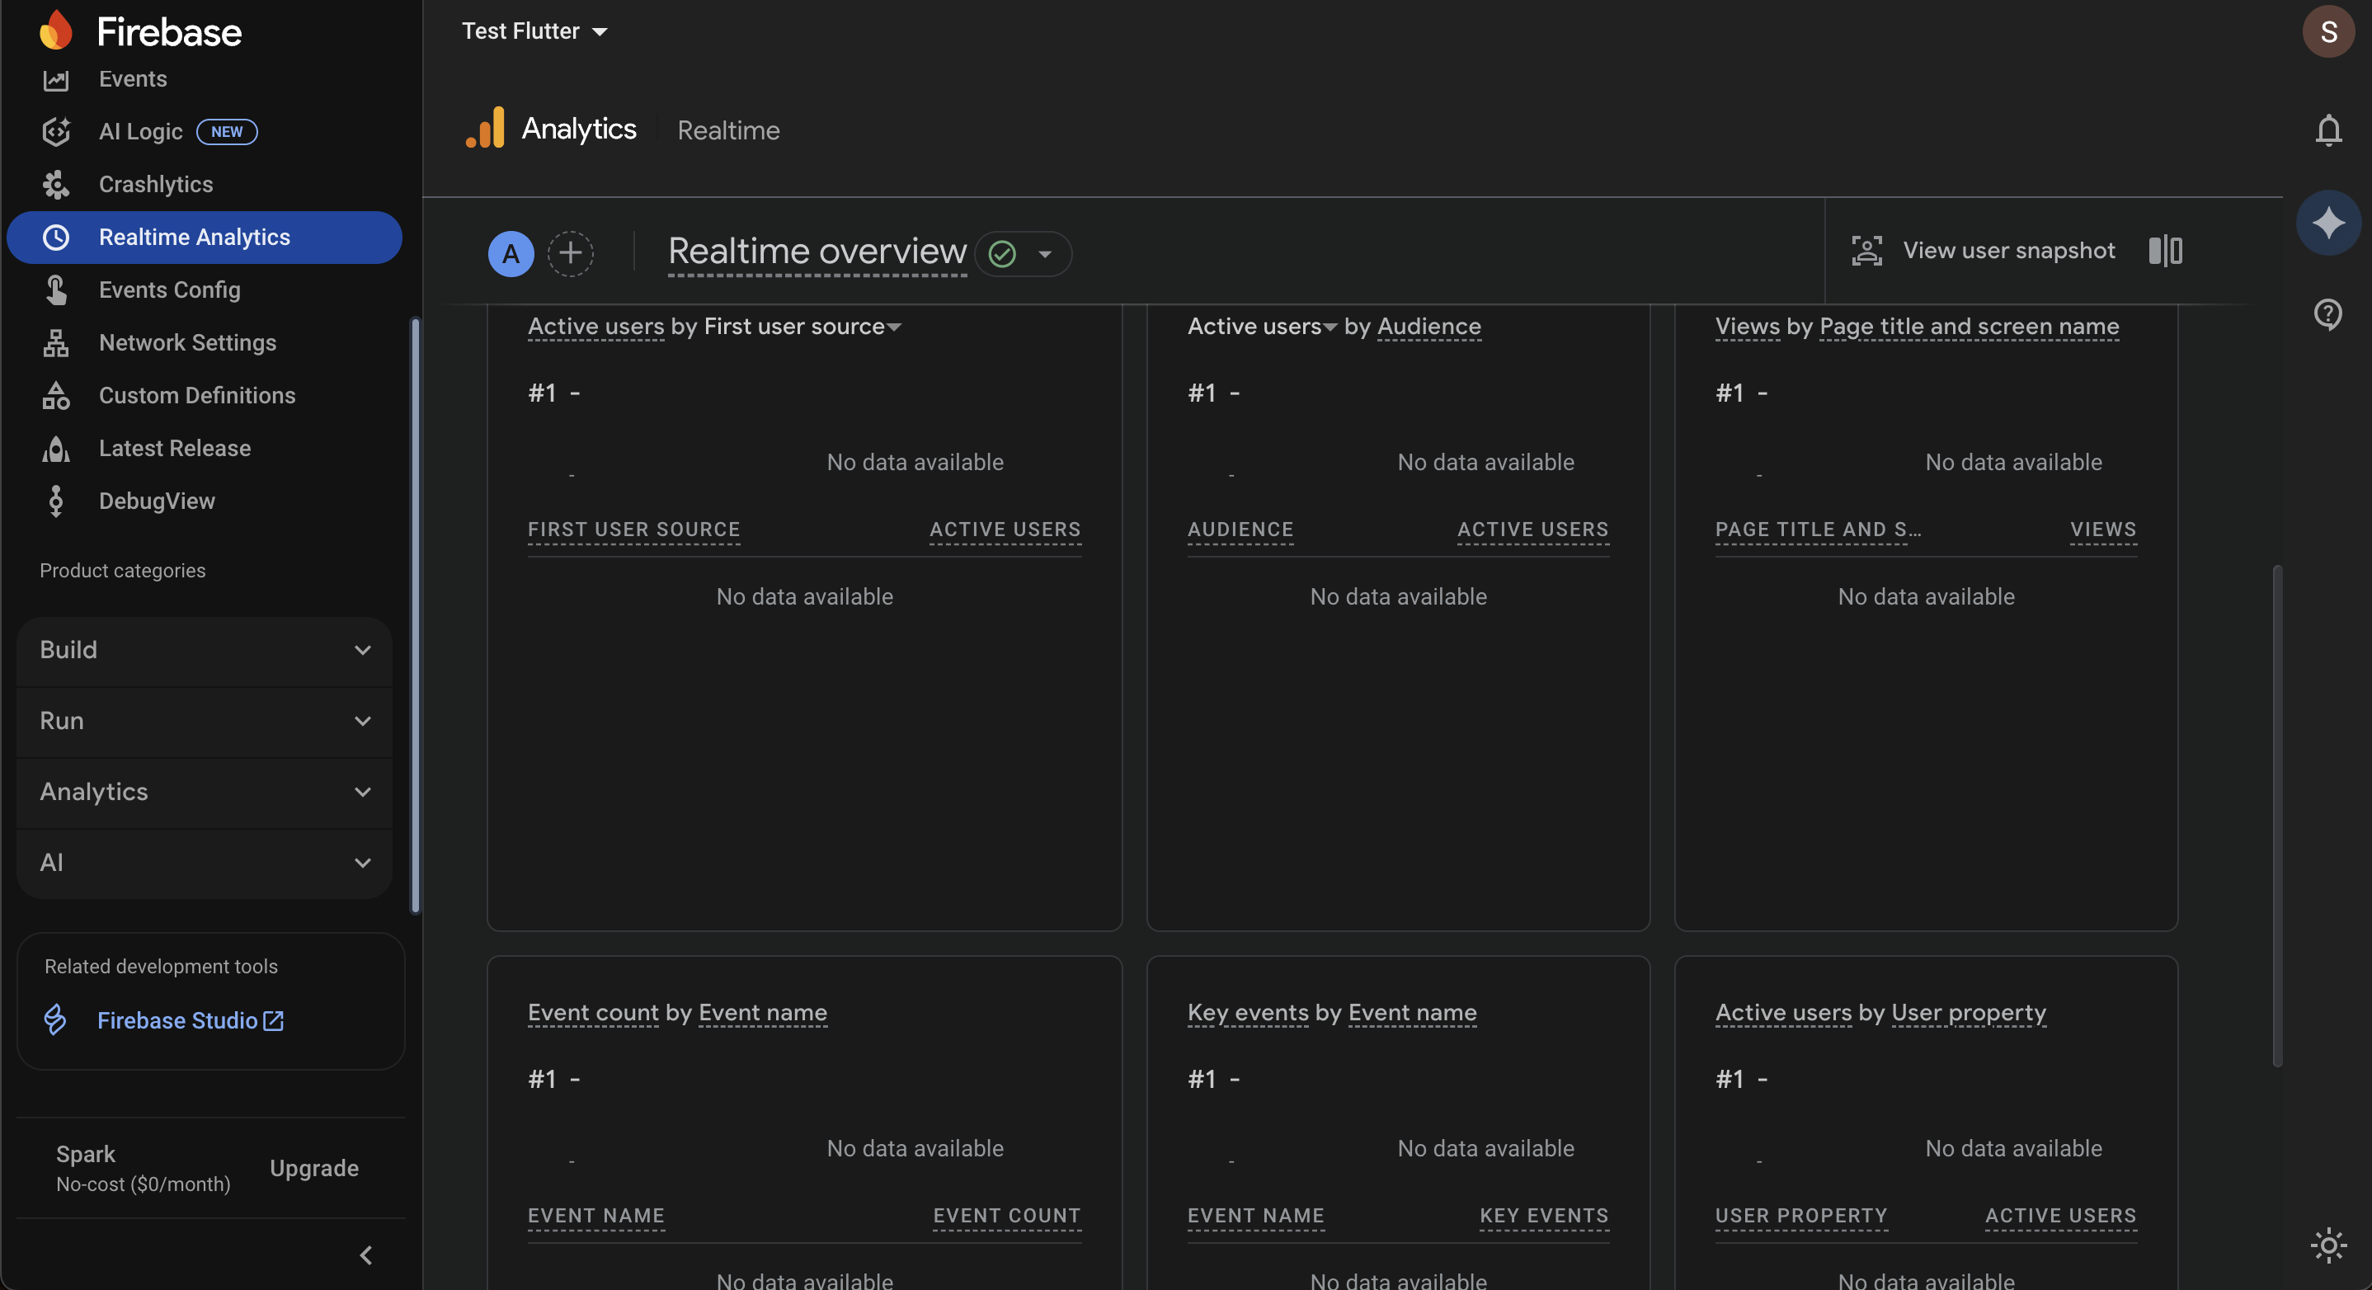Open the Gemini sparkle assistant button

tap(2327, 222)
